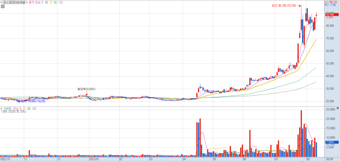Select the volume MA 20 legend
The image size is (340, 162).
pos(24,108)
